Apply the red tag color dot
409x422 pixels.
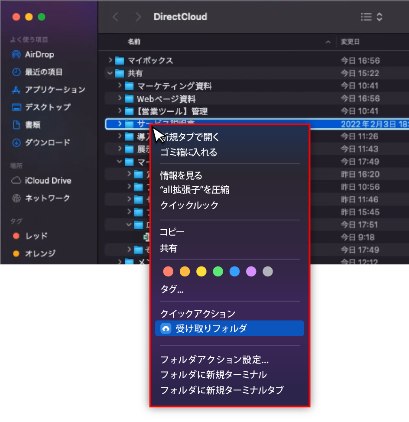[168, 272]
